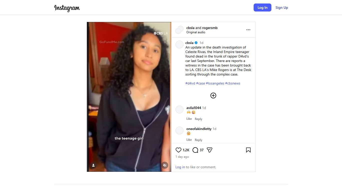Click the Sign Up link
Viewport: 342px width, 192px height.
tap(282, 7)
